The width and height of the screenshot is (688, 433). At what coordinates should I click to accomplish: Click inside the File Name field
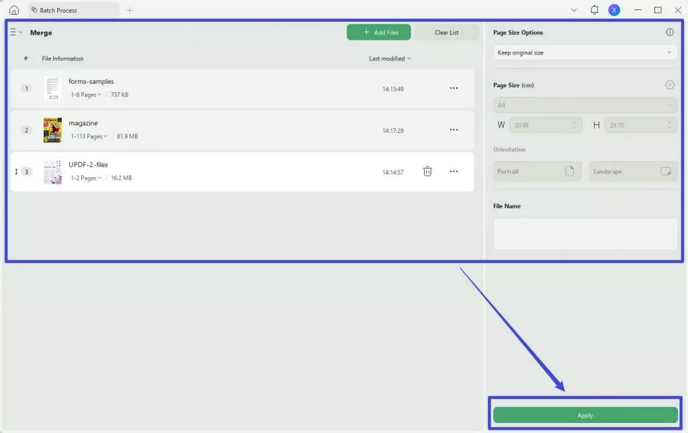(x=585, y=234)
